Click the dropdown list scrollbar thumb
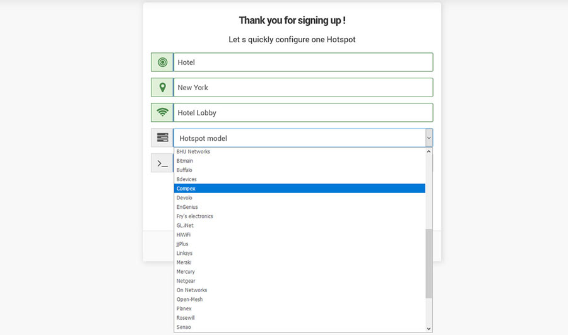The width and height of the screenshot is (568, 335). coord(429,263)
